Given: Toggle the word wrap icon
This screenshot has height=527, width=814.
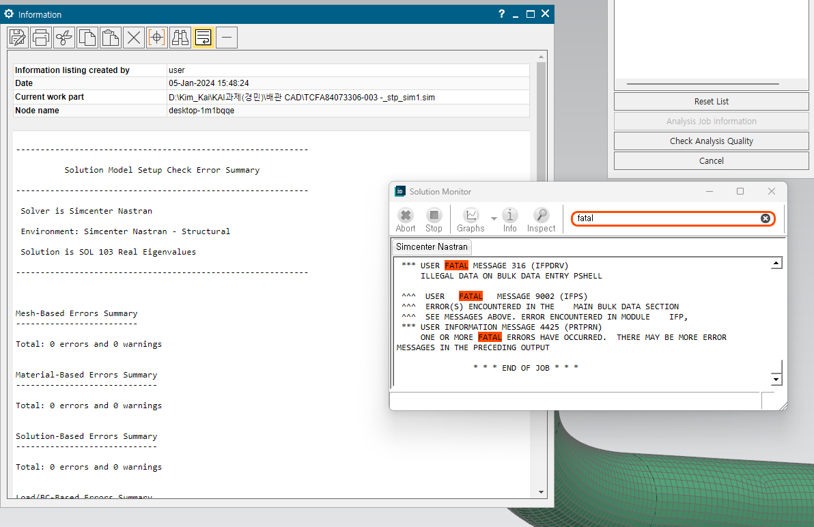Looking at the screenshot, I should pyautogui.click(x=203, y=38).
